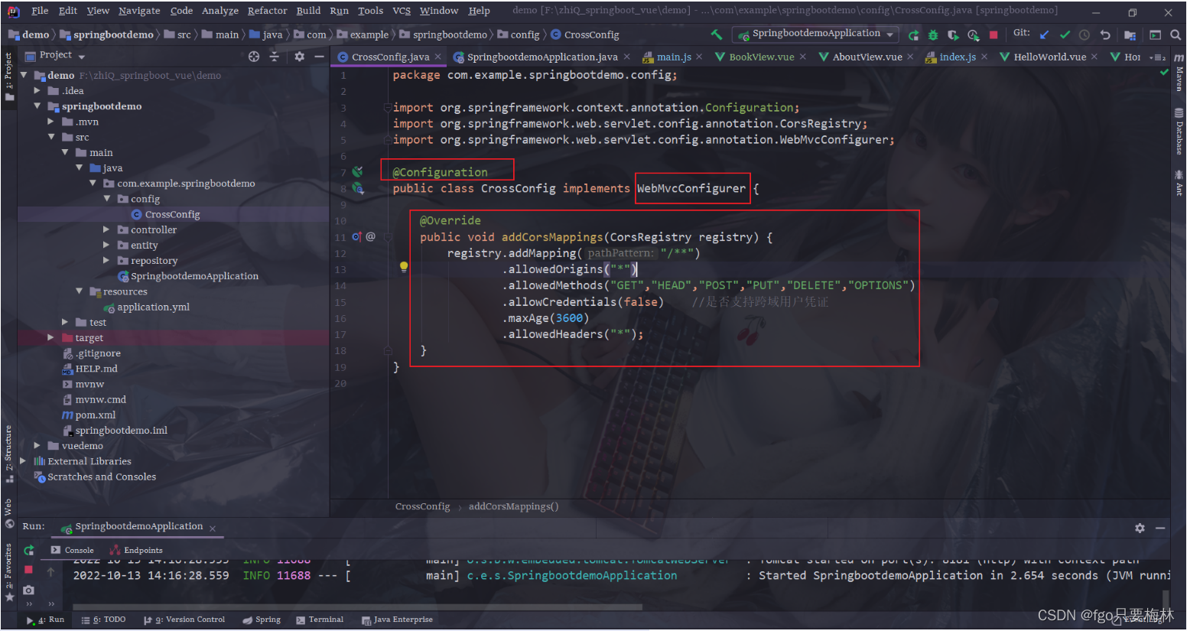The image size is (1187, 631).
Task: Click the Git update project blue arrow
Action: [x=1045, y=35]
